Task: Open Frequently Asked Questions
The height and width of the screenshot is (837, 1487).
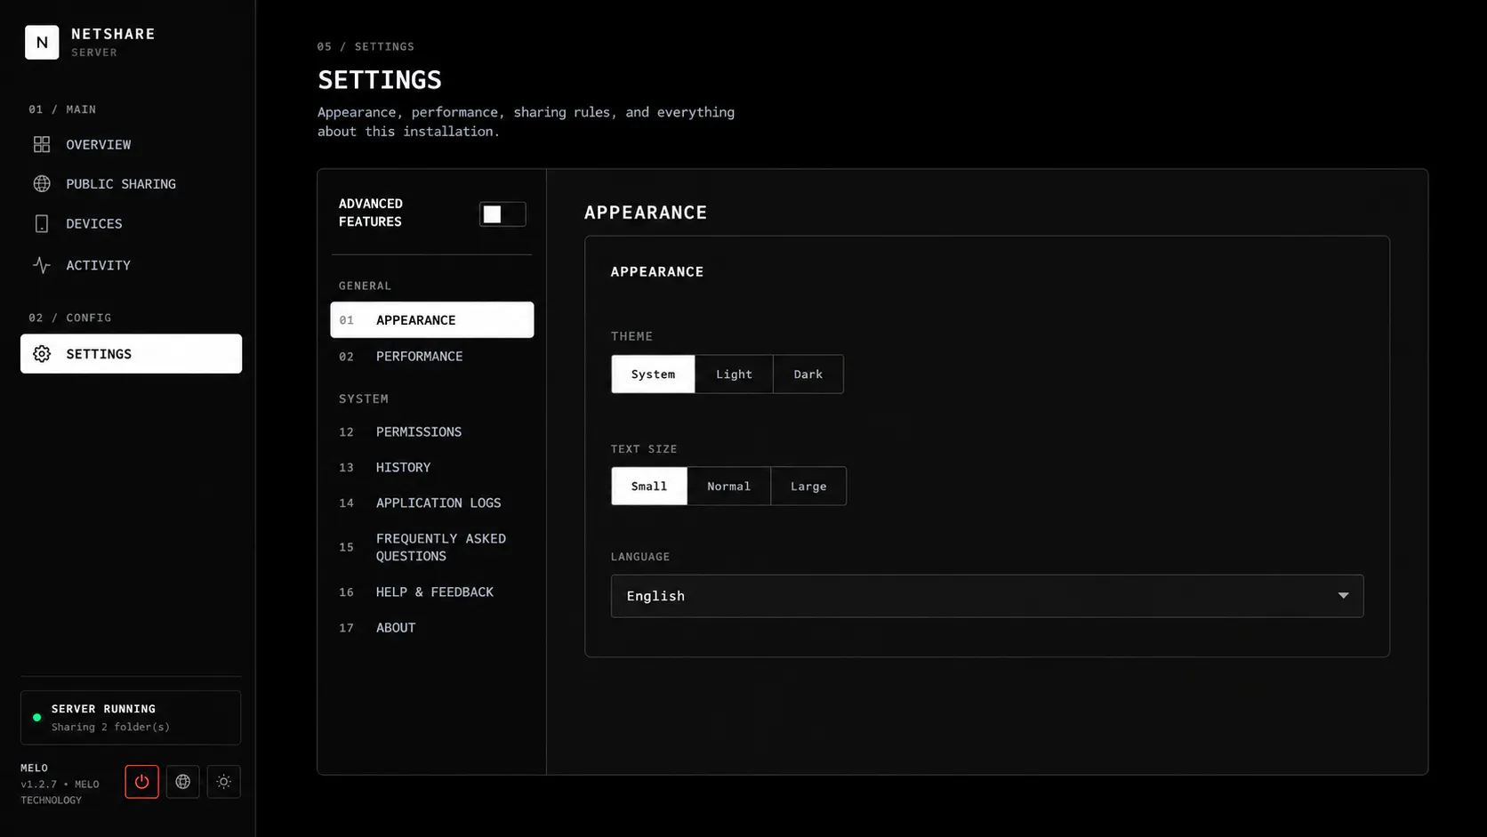Action: [x=432, y=548]
